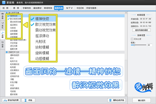Screen dimensions: 156x104
Task: Open the 画面 side tab
Action: coord(3,16)
